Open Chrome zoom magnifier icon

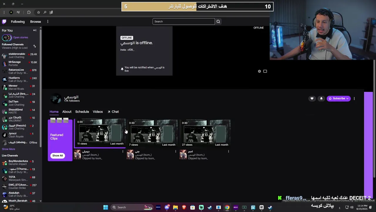point(45,12)
